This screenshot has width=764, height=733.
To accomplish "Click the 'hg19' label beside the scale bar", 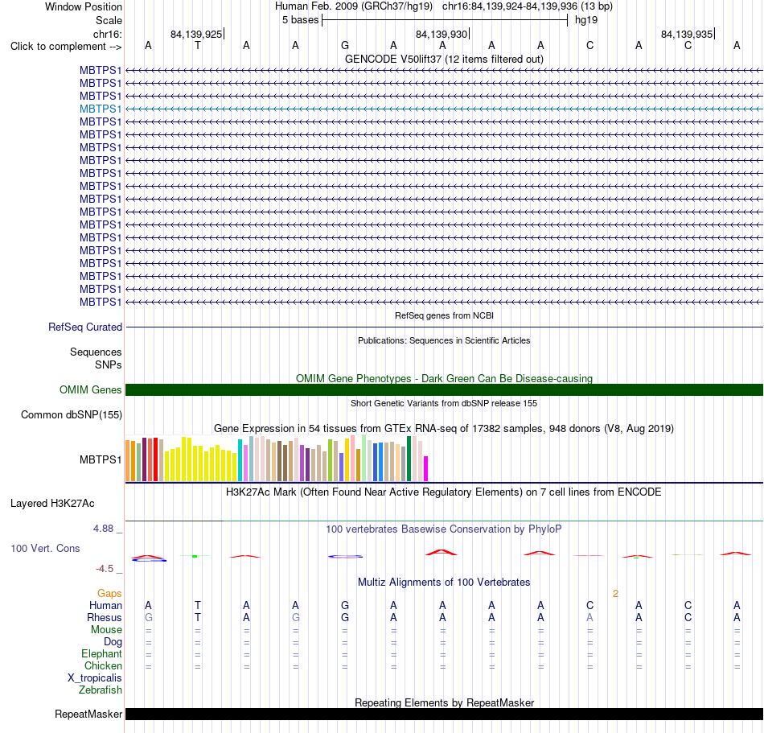I will (x=585, y=20).
